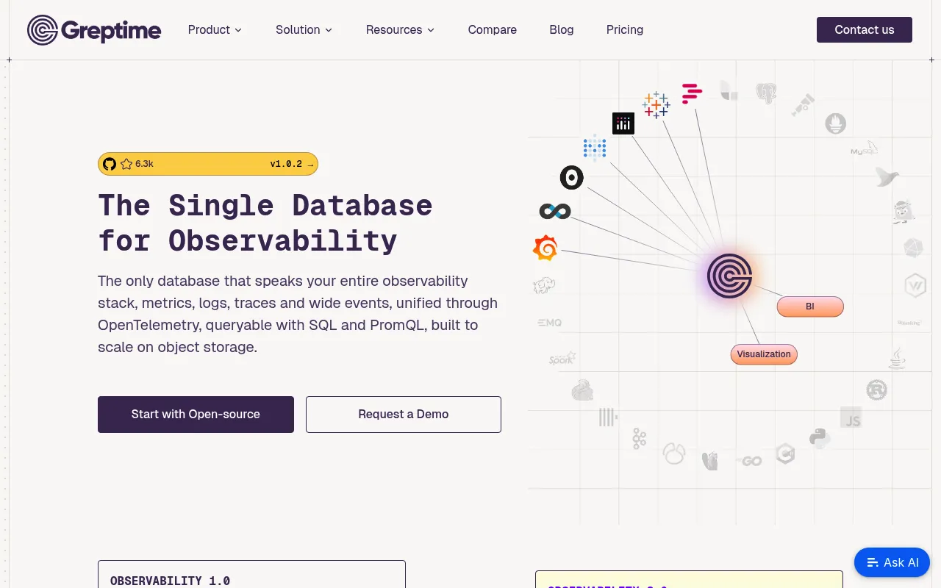
Task: Open the v1.0.2 release link
Action: click(292, 164)
